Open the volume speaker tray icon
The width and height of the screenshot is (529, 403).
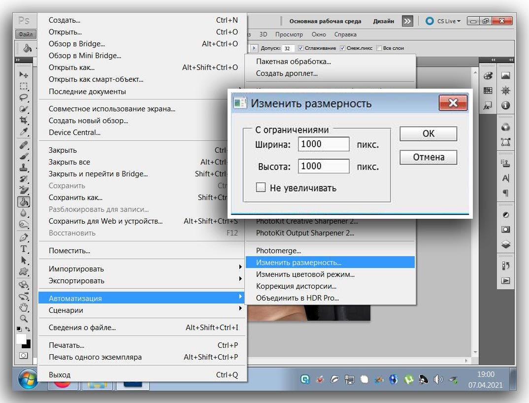(438, 379)
